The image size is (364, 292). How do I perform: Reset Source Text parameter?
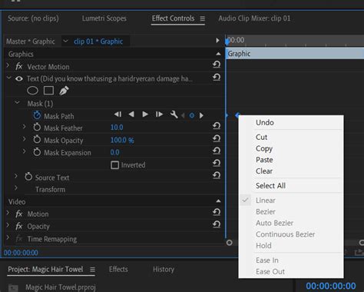pyautogui.click(x=217, y=175)
